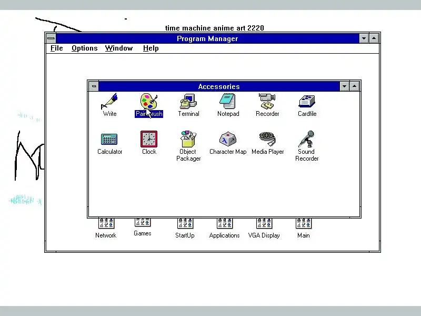Select the Network program group icon

(x=106, y=223)
